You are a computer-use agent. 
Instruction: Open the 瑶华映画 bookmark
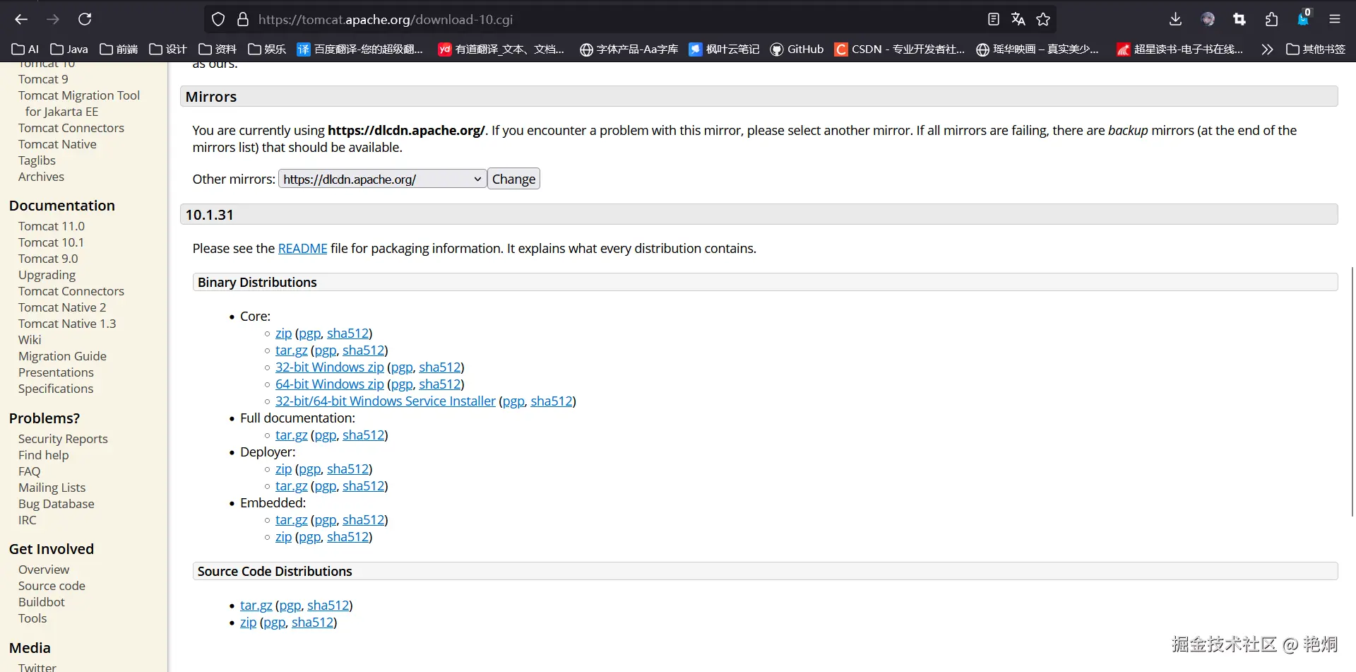coord(1037,49)
